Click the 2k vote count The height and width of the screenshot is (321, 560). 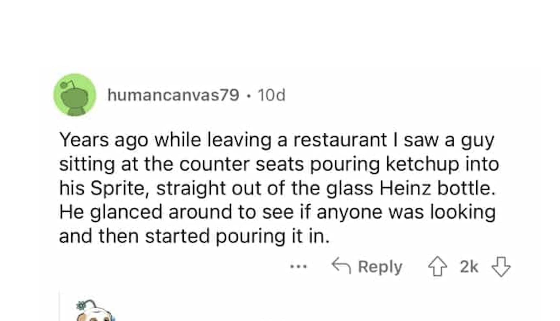coord(469,267)
